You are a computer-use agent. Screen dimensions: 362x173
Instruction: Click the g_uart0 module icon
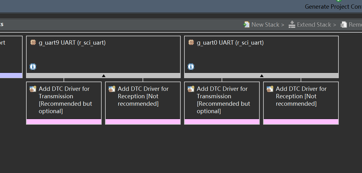point(191,42)
